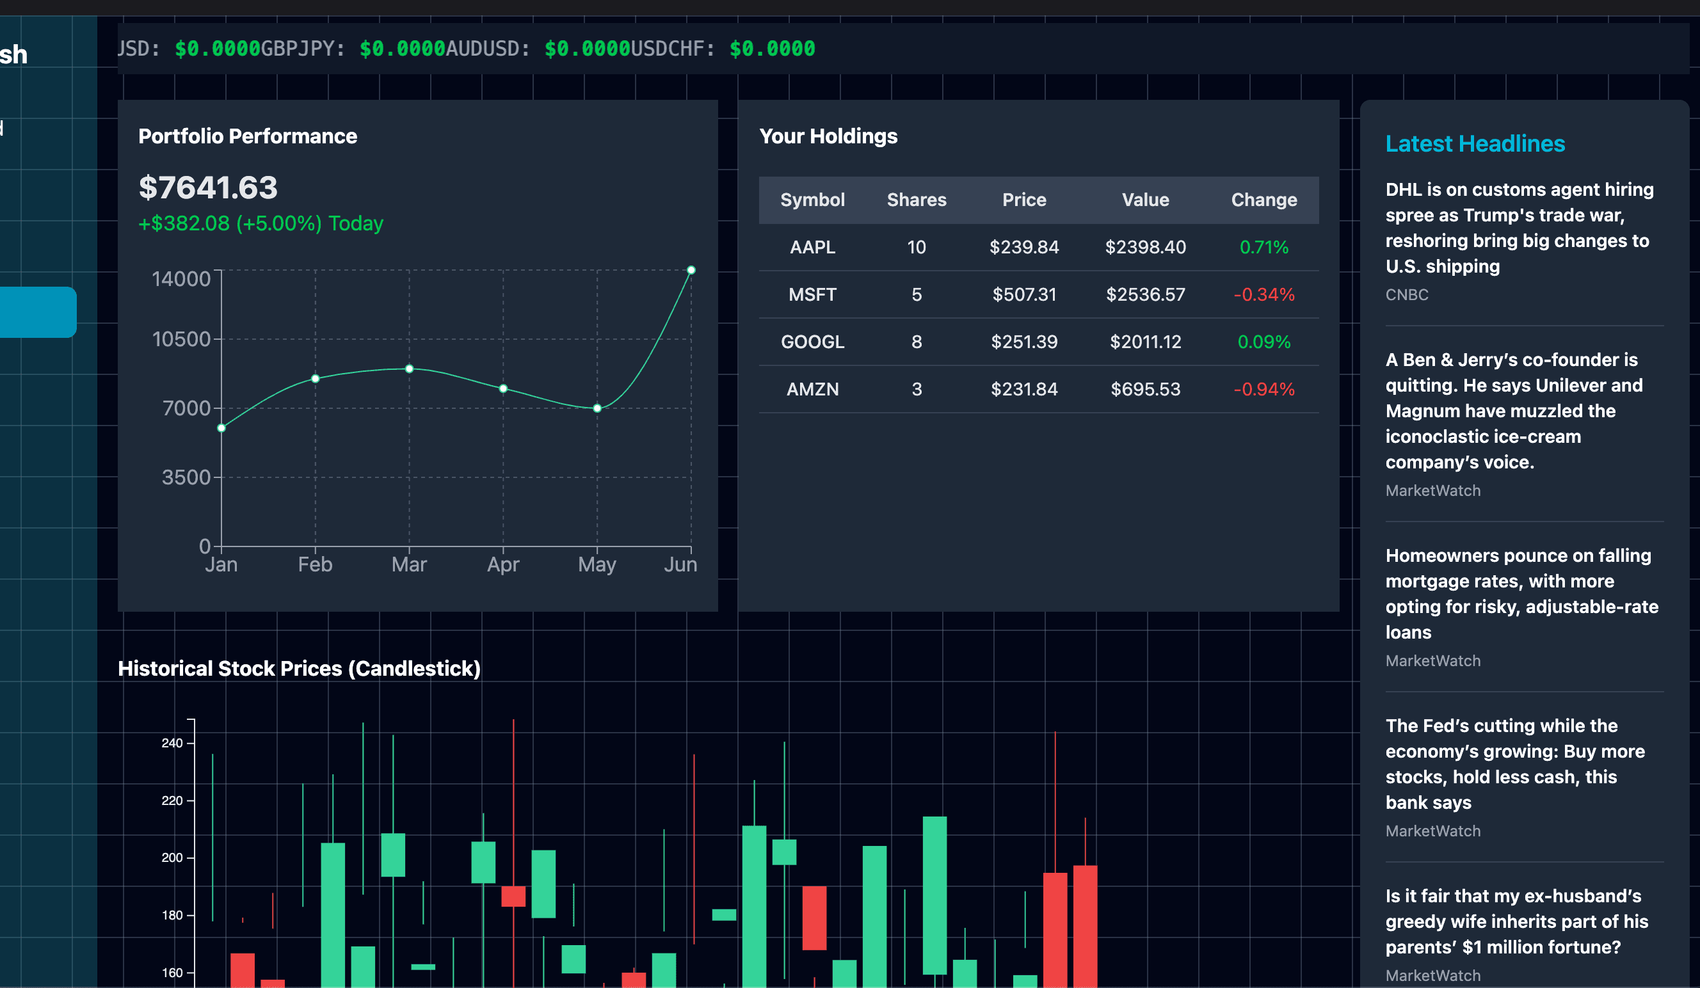1700x988 pixels.
Task: Click the MSFT change -0.34%
Action: coord(1264,294)
